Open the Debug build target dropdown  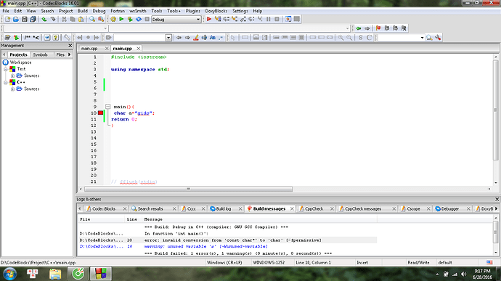pyautogui.click(x=197, y=20)
